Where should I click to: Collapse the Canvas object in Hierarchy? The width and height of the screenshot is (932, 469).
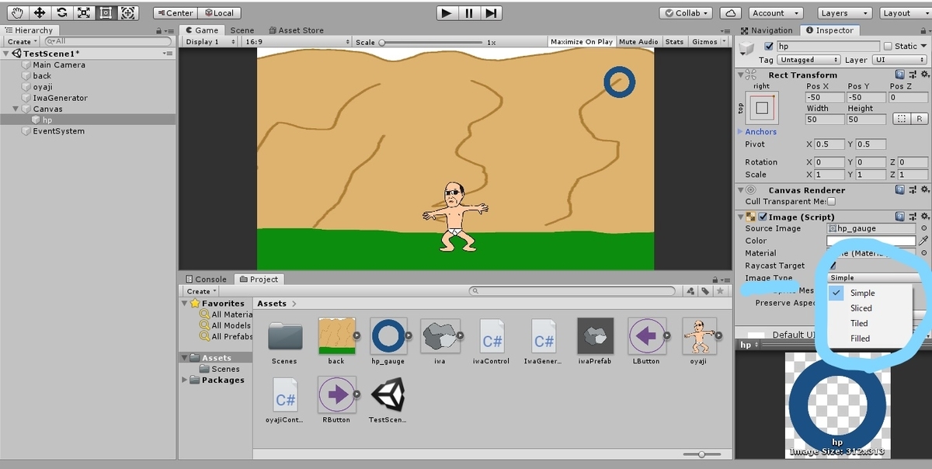(x=16, y=109)
